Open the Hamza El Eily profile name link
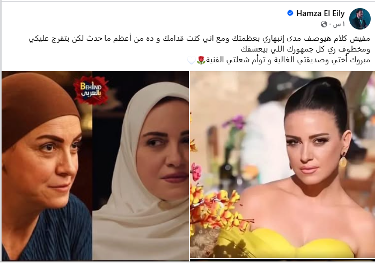This screenshot has height=263, width=375. coord(320,13)
